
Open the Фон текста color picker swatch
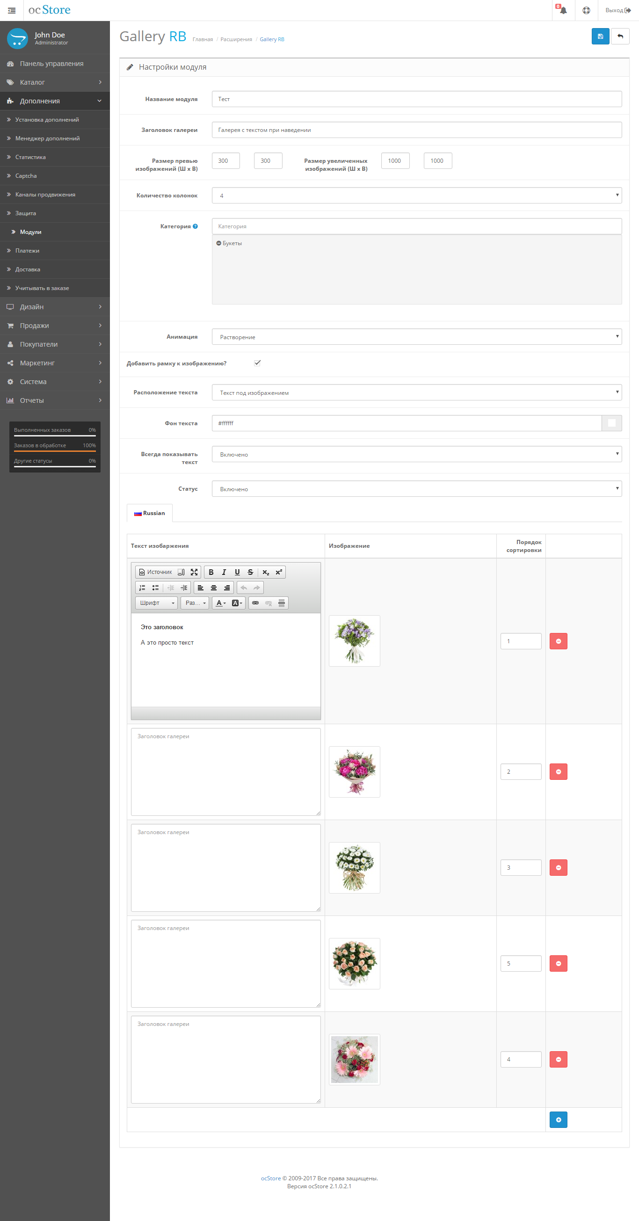point(611,423)
